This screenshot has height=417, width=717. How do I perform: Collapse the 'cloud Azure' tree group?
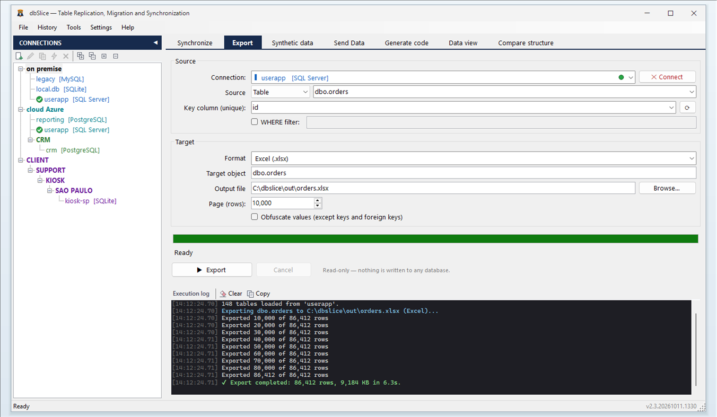click(x=21, y=110)
